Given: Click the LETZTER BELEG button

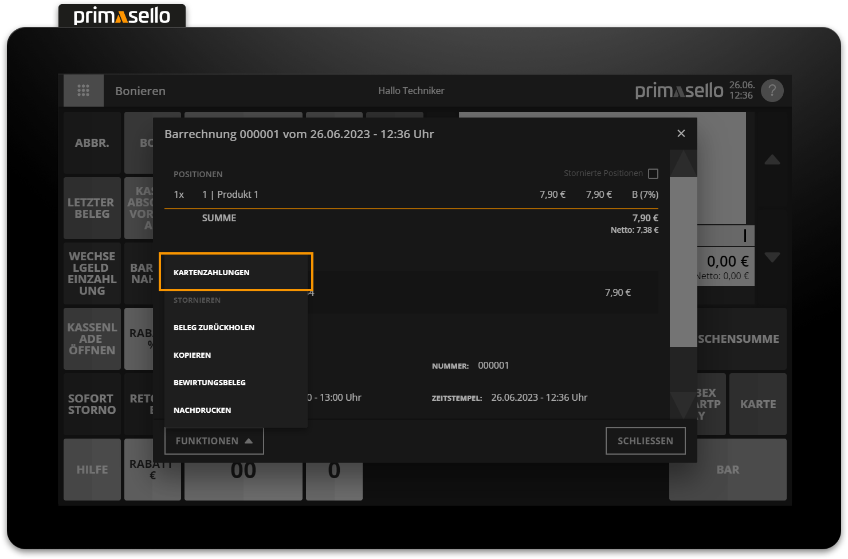Looking at the screenshot, I should tap(92, 208).
